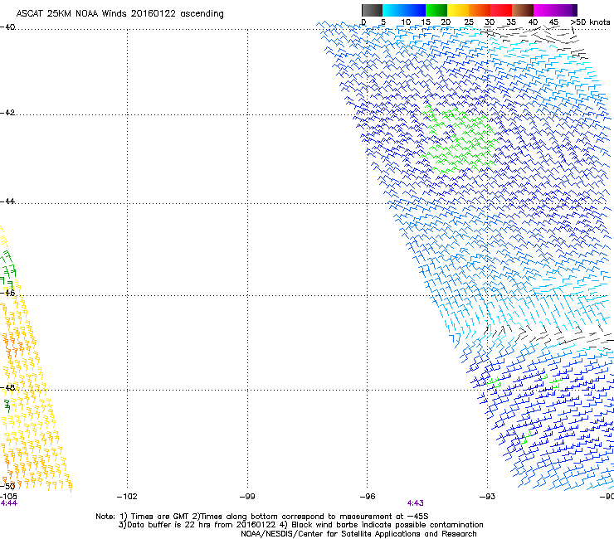Click the '20' label on the color scale

[x=446, y=22]
